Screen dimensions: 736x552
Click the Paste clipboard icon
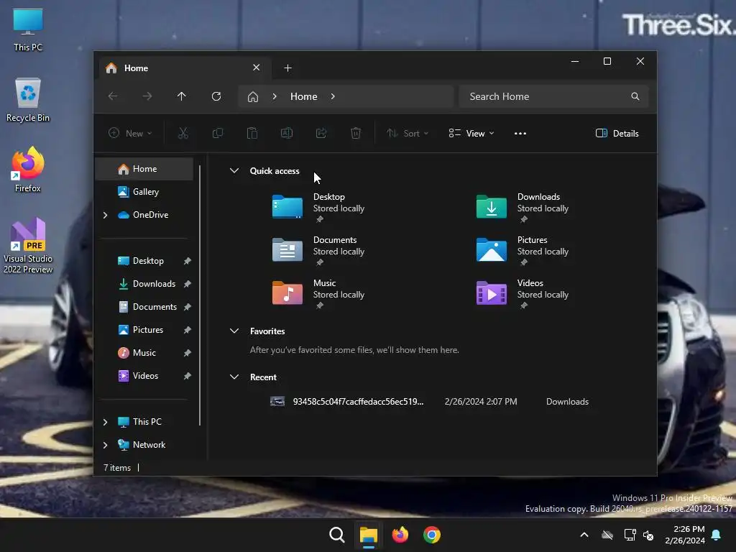tap(252, 133)
